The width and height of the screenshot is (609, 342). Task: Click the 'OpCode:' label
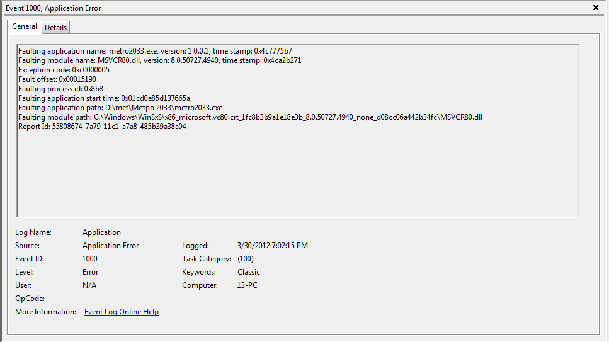(x=30, y=299)
